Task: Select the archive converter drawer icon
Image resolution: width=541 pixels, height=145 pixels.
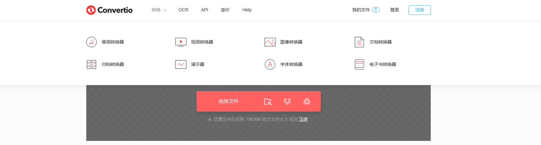Action: [91, 64]
